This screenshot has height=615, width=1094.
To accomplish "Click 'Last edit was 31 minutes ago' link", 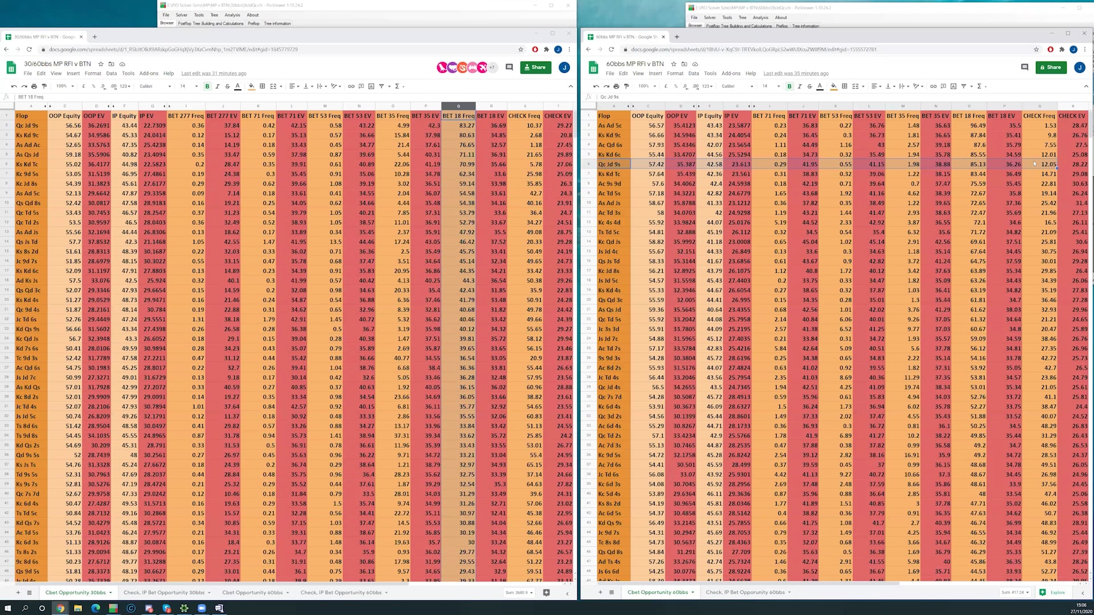I will (x=214, y=73).
